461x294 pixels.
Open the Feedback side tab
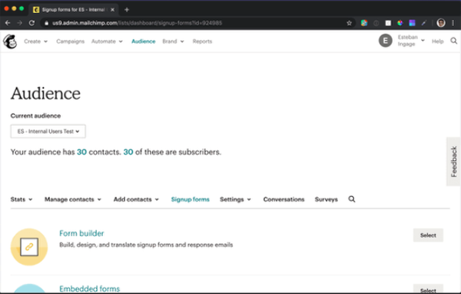(x=453, y=162)
